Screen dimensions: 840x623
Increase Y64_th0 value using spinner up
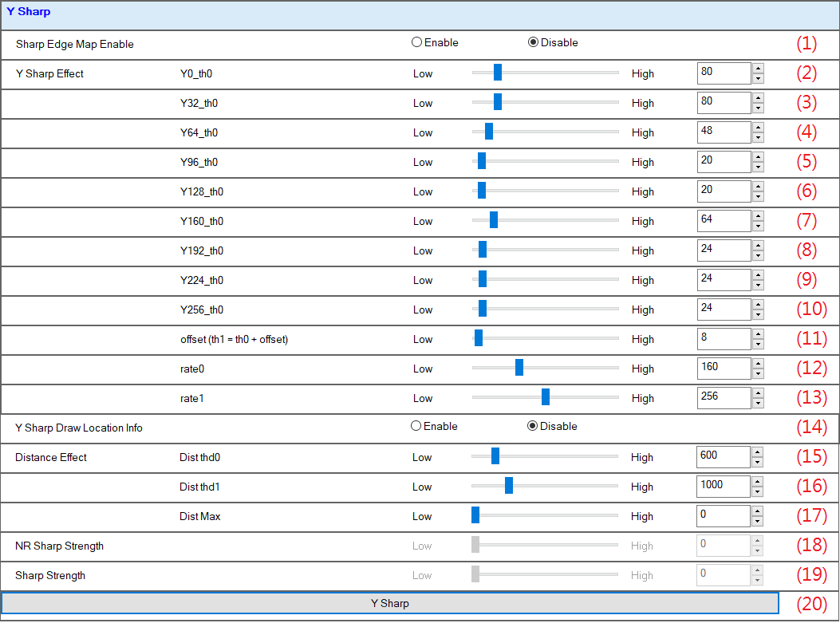758,128
